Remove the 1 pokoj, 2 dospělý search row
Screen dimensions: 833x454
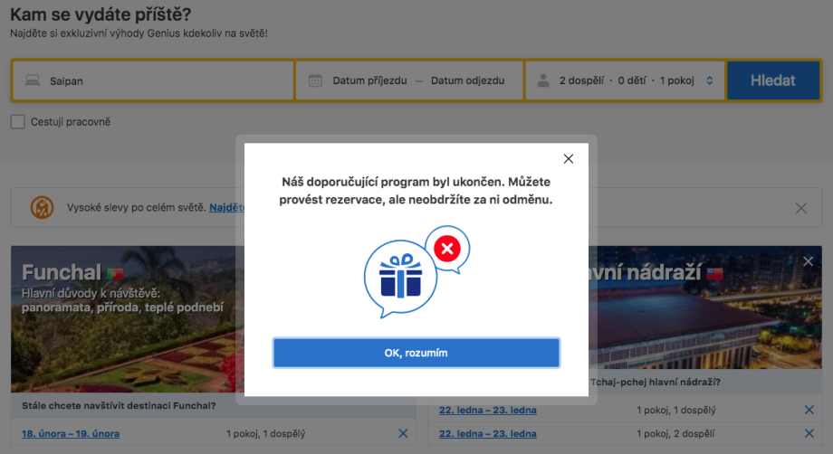(809, 434)
